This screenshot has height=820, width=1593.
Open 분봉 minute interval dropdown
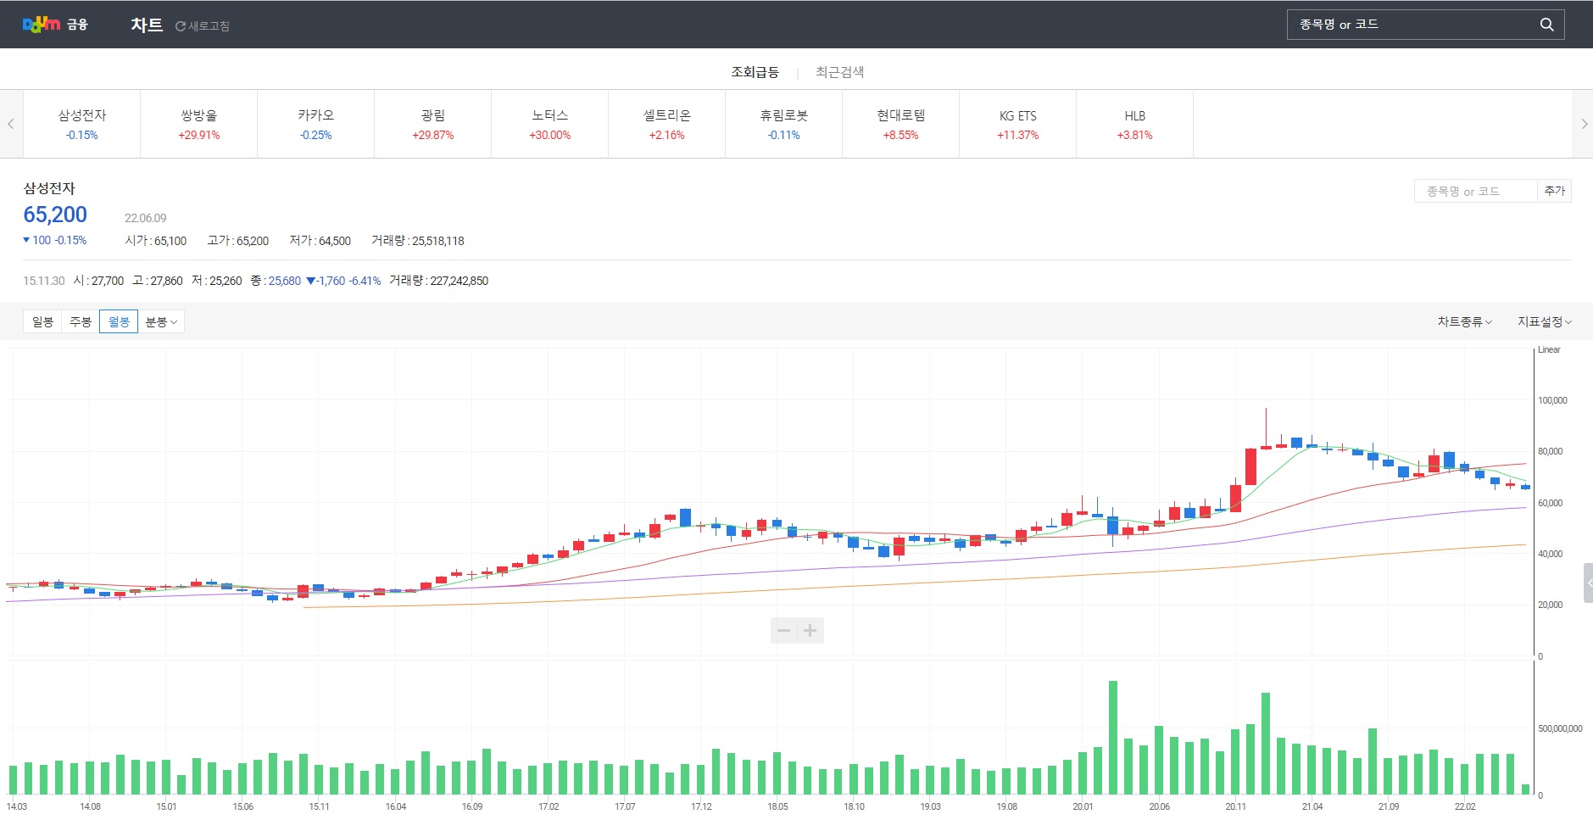pyautogui.click(x=161, y=321)
